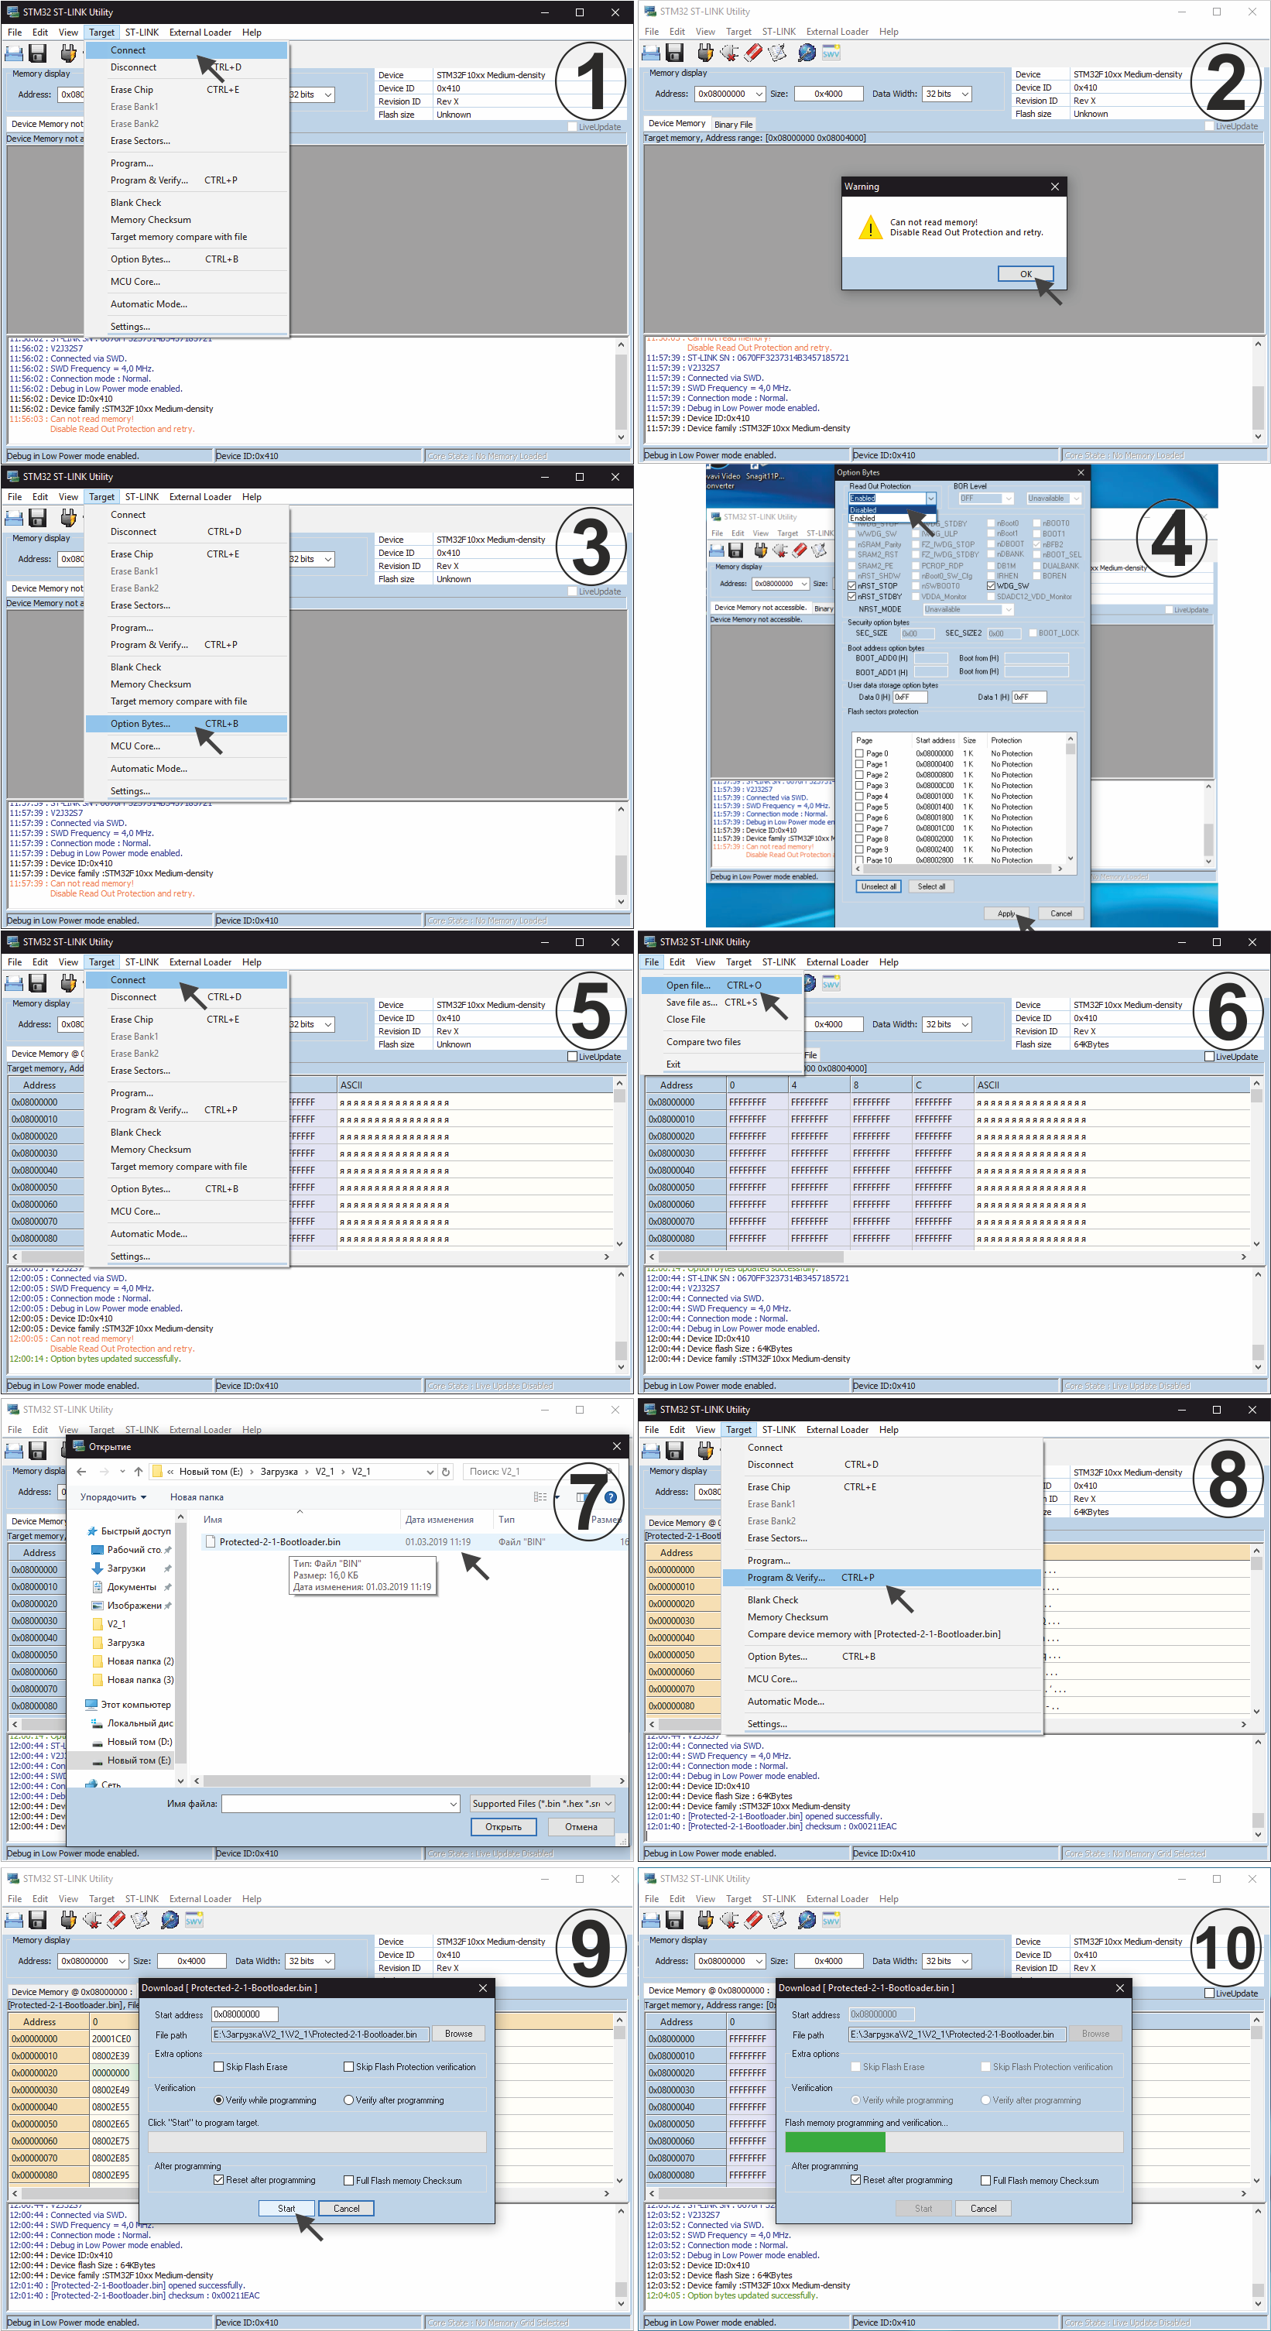Open the Address dropdown in step 2 window

759,94
